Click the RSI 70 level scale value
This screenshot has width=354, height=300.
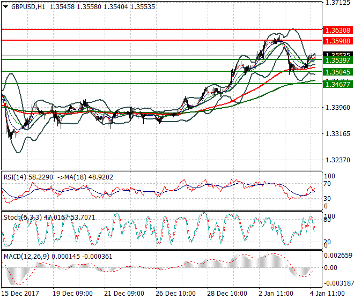click(x=327, y=184)
